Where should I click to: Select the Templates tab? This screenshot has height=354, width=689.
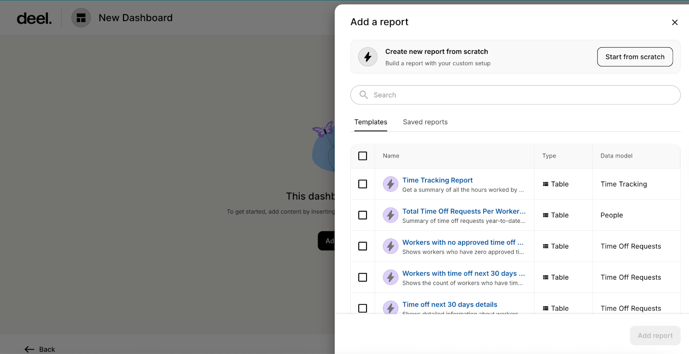[370, 122]
